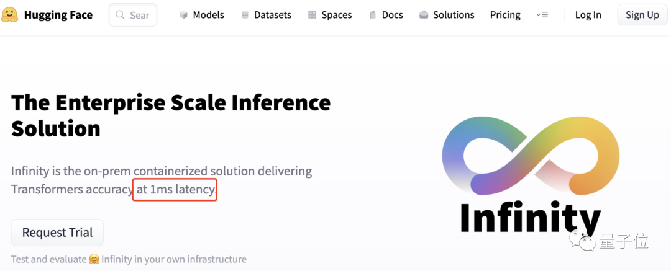Click the hugging emoji before Infinity text
This screenshot has height=271, width=671.
point(94,259)
